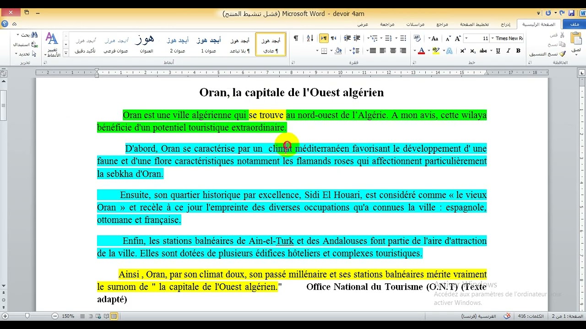
Task: Align text left
Action: point(383,51)
